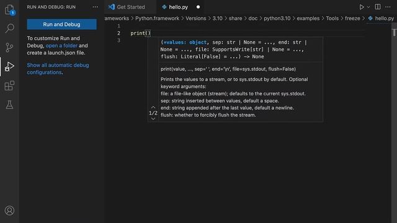397x223 pixels.
Task: Show next signature with down chevron
Action: [153, 118]
